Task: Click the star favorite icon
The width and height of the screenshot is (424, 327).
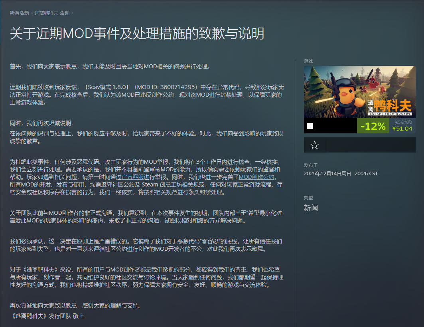Action: point(314,145)
